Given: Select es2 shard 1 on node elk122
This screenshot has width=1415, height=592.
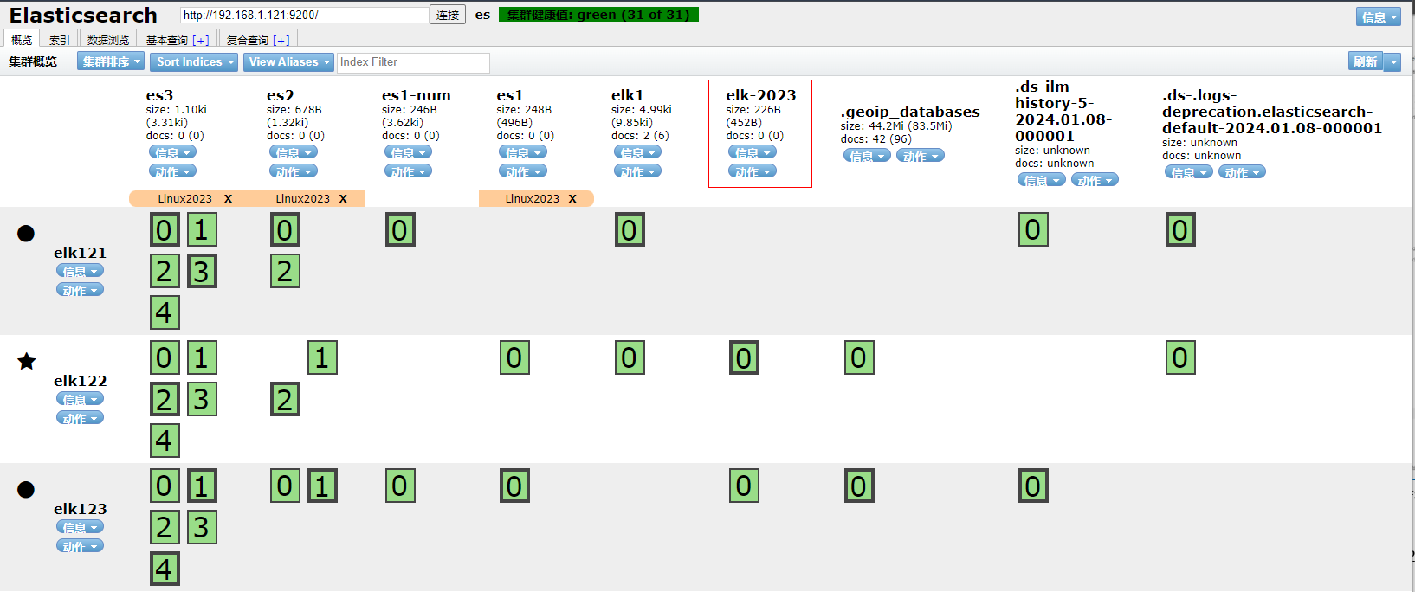Looking at the screenshot, I should (322, 358).
